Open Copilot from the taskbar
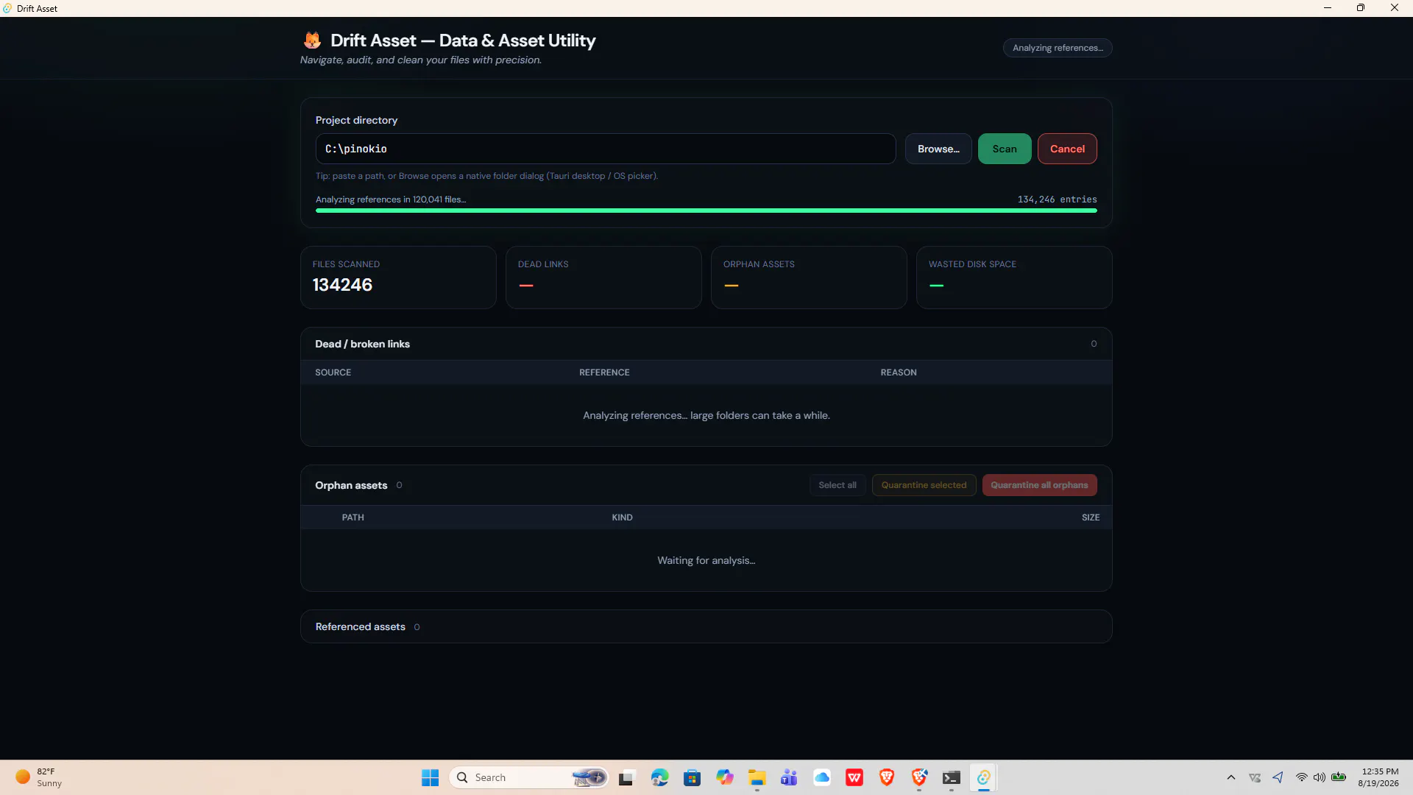Screen dimensions: 1413x795 (725, 777)
